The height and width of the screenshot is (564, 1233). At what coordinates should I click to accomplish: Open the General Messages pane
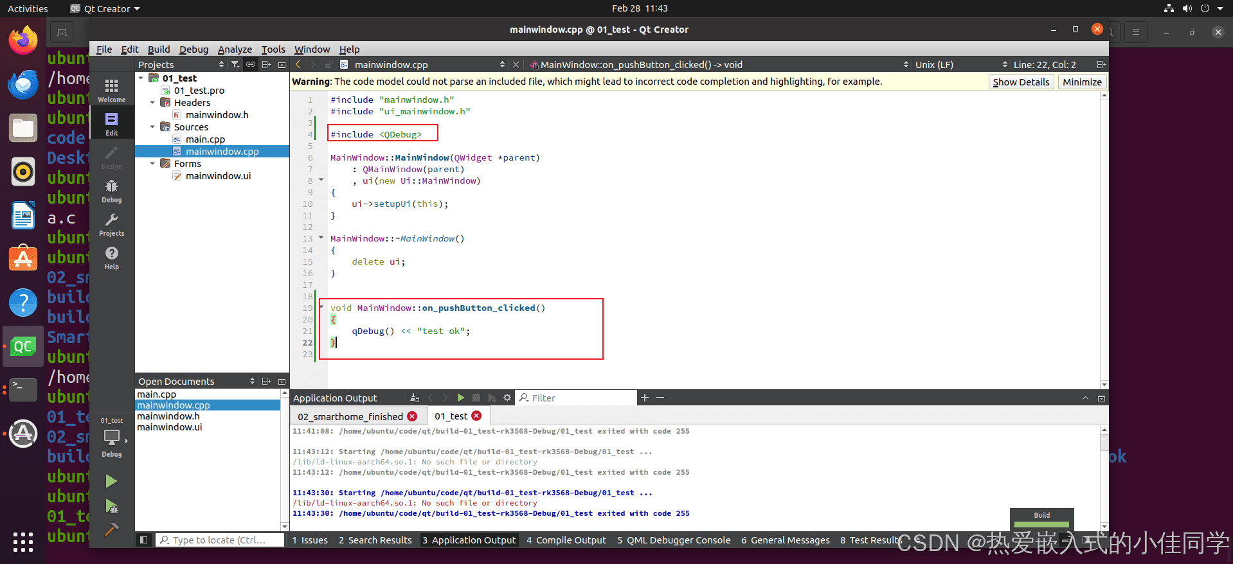click(x=785, y=540)
